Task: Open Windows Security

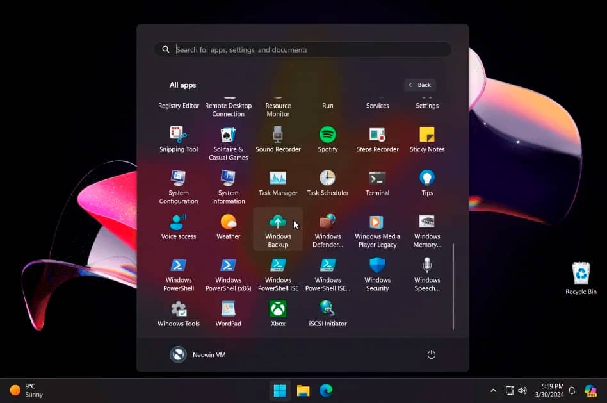Action: click(377, 274)
